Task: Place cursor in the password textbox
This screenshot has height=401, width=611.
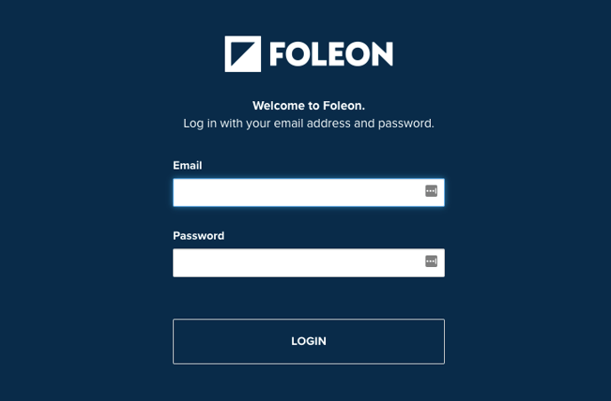Action: click(x=298, y=263)
